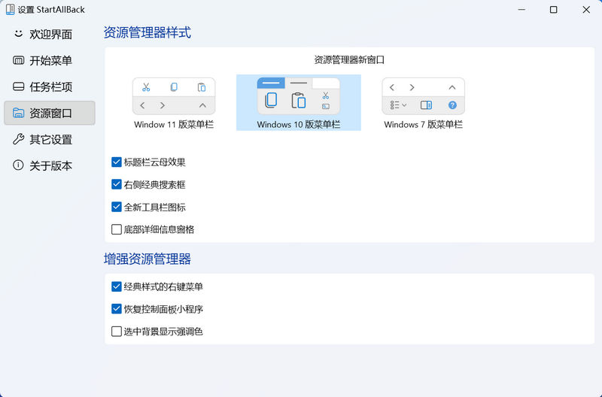Select the Windows 10 版菜单栏 ribbon preview
The width and height of the screenshot is (602, 397).
click(299, 96)
